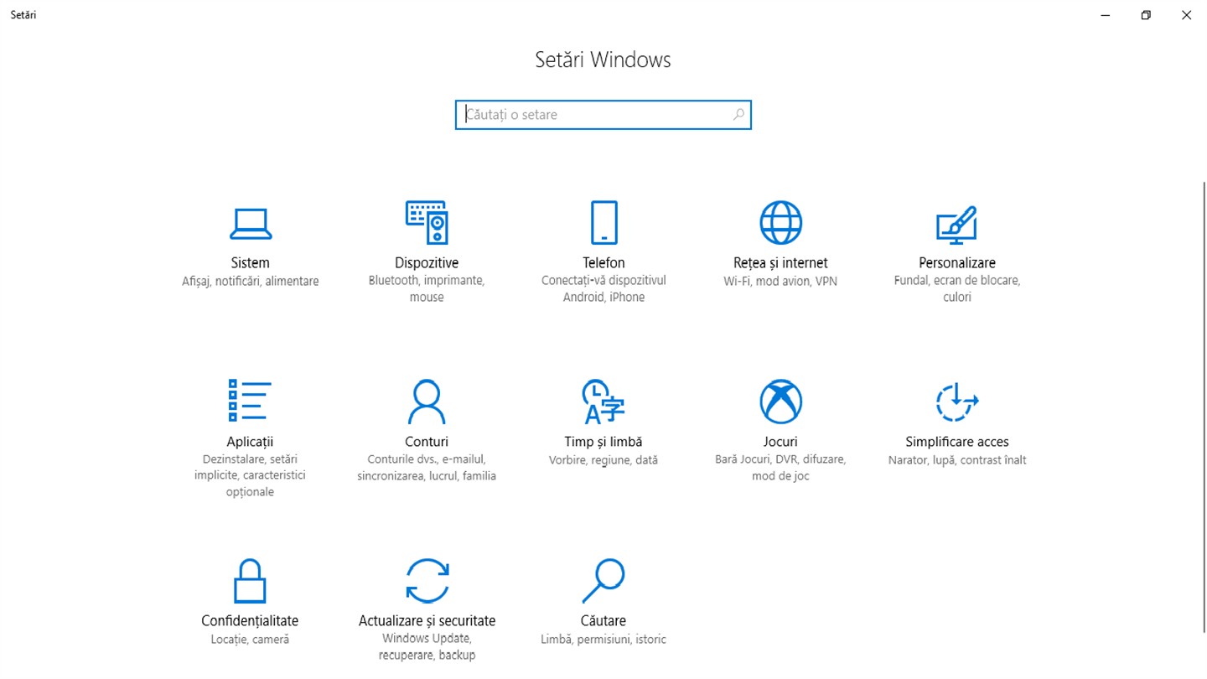Select the Actualizare și securitate title
The image size is (1207, 679).
pyautogui.click(x=427, y=621)
